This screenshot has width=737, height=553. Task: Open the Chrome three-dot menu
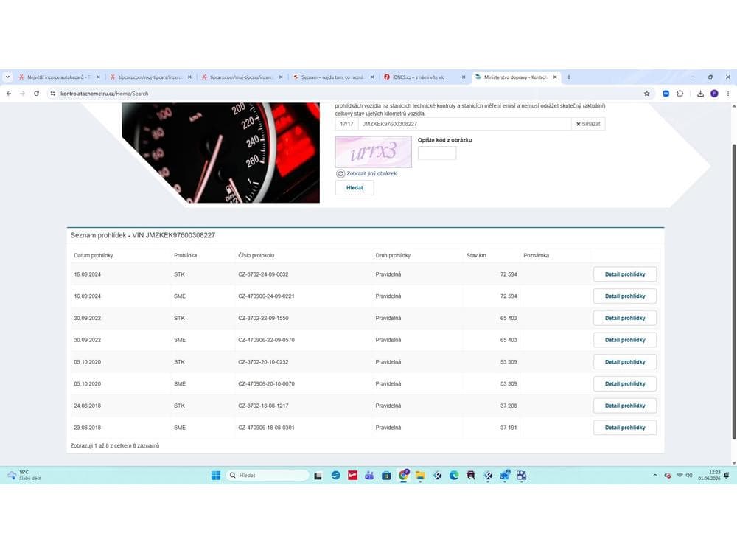(x=728, y=94)
